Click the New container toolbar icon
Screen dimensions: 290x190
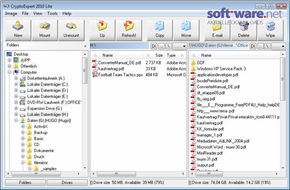click(18, 26)
